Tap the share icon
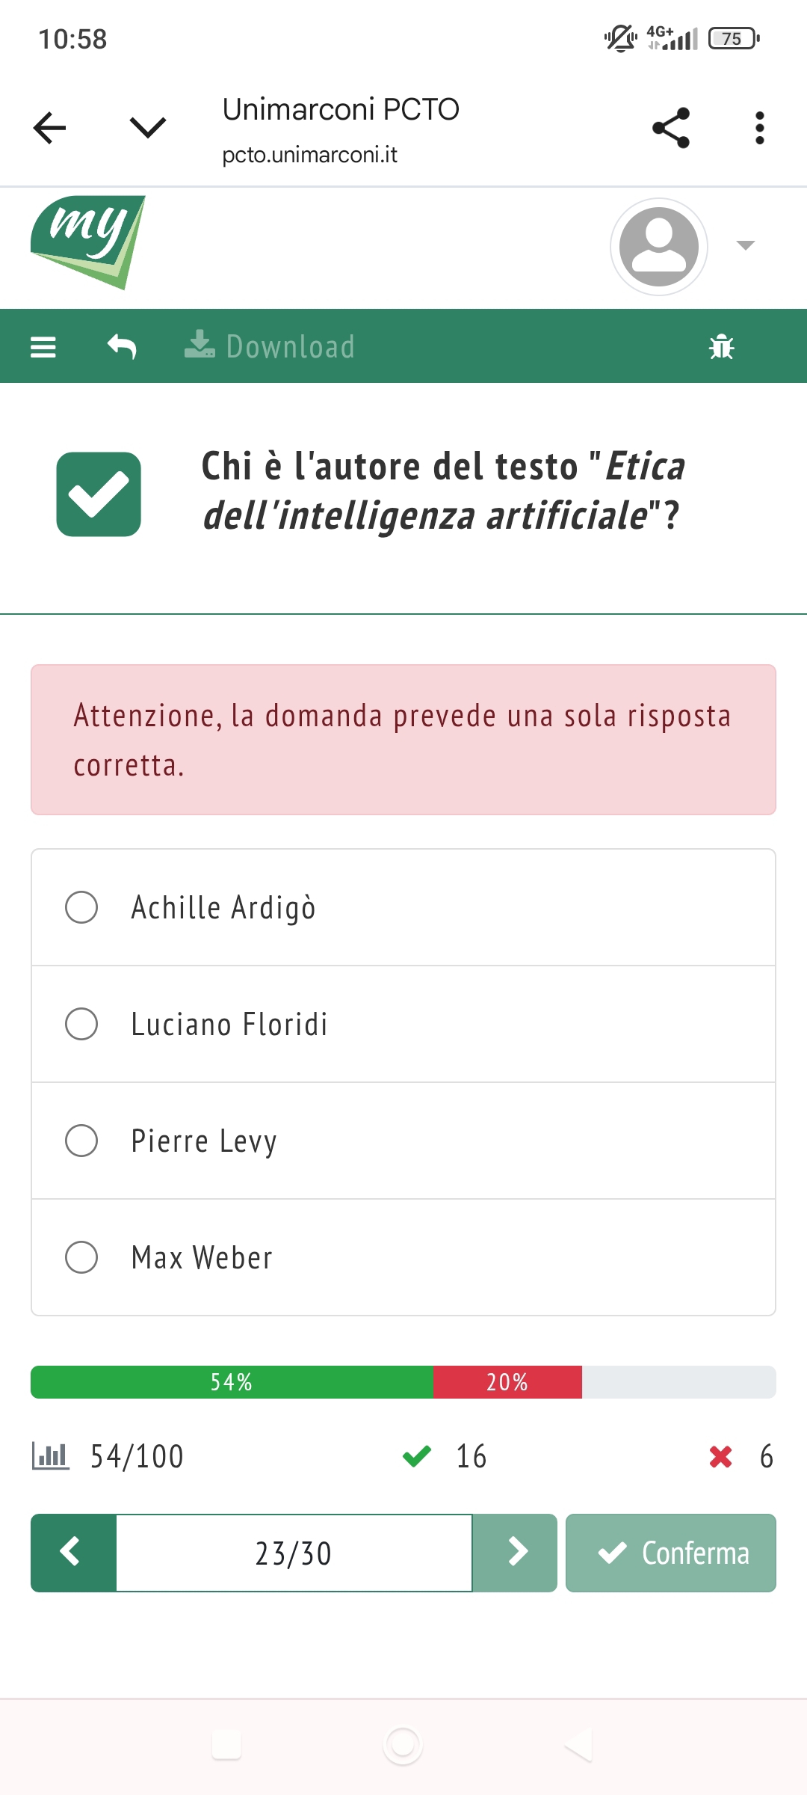This screenshot has height=1795, width=807. [x=670, y=128]
